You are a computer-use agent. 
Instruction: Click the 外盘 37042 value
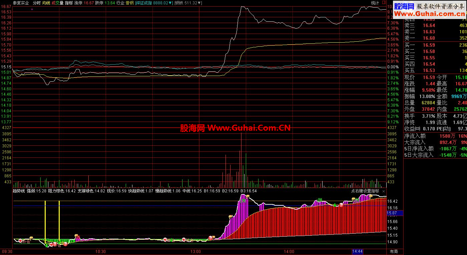pos(428,109)
